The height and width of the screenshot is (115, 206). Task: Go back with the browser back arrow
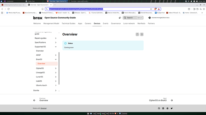[2, 9]
